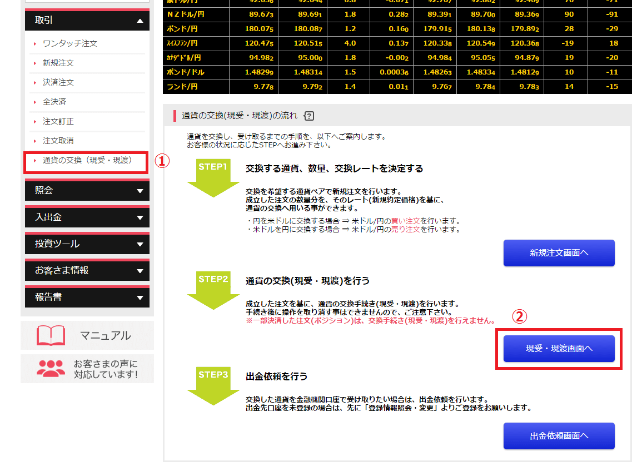642x471 pixels.
Task: Expand the 投資ツール menu section
Action: click(87, 244)
